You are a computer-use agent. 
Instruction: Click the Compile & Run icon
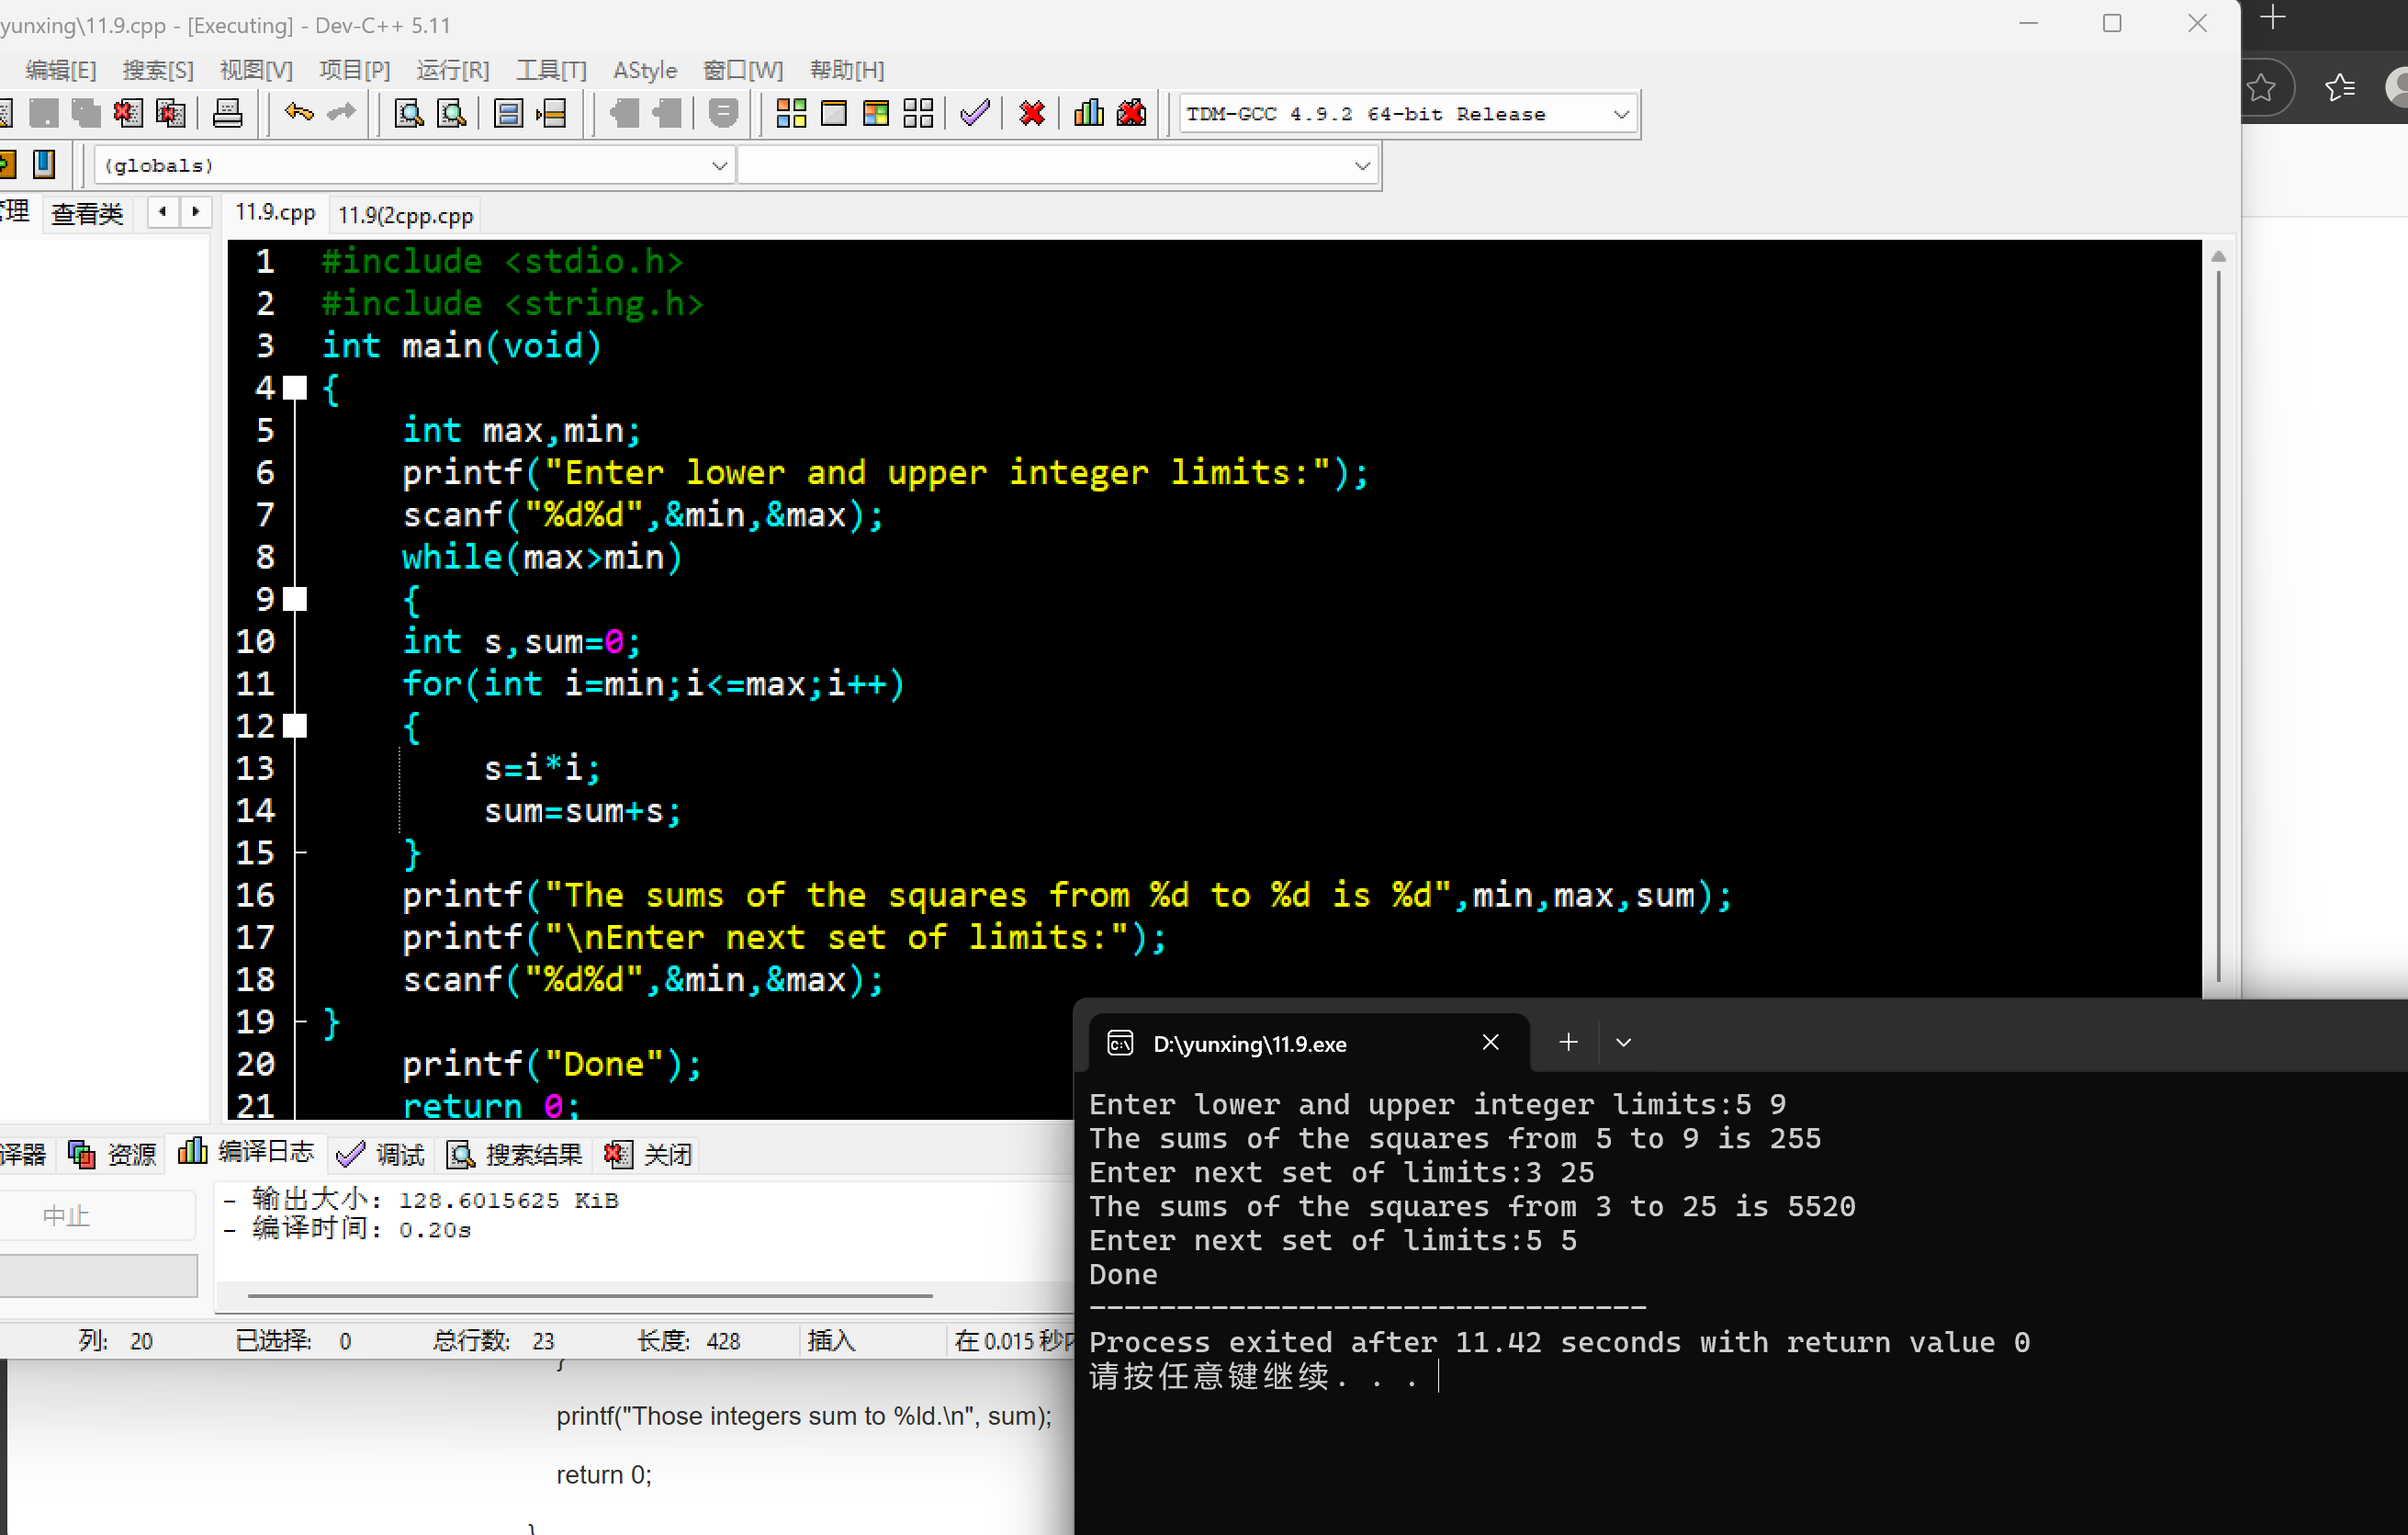875,113
